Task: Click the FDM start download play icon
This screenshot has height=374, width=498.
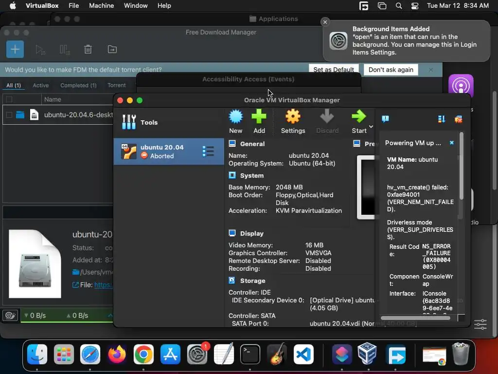Action: (x=40, y=50)
